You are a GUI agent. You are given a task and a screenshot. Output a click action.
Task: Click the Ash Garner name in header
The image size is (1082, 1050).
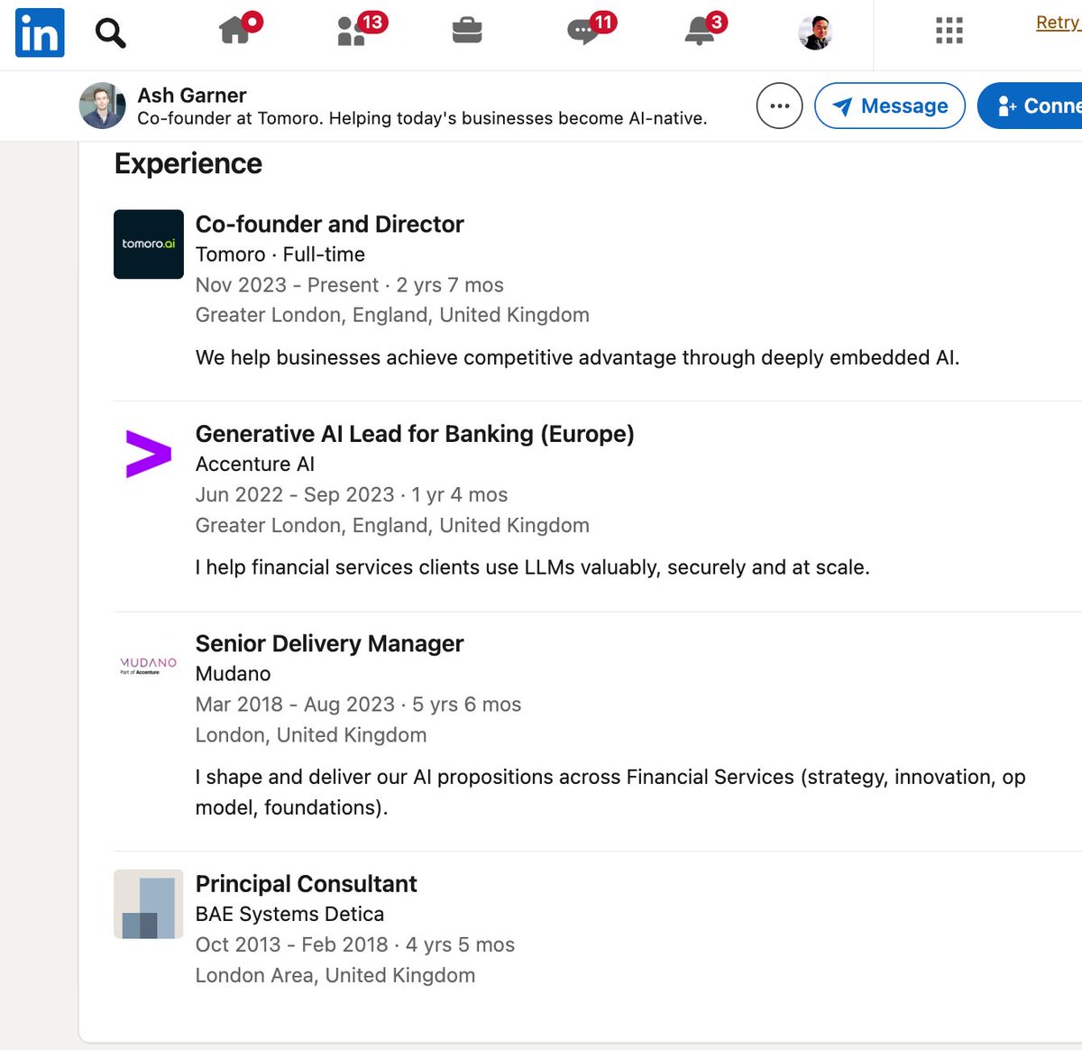(x=192, y=95)
